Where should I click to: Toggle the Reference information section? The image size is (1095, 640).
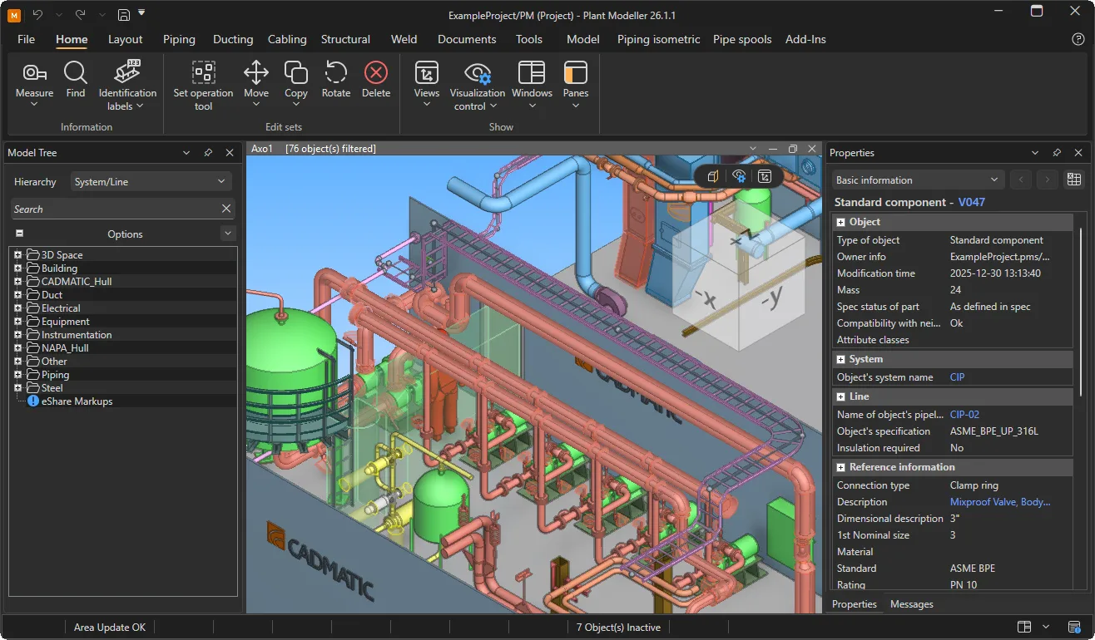pos(841,467)
